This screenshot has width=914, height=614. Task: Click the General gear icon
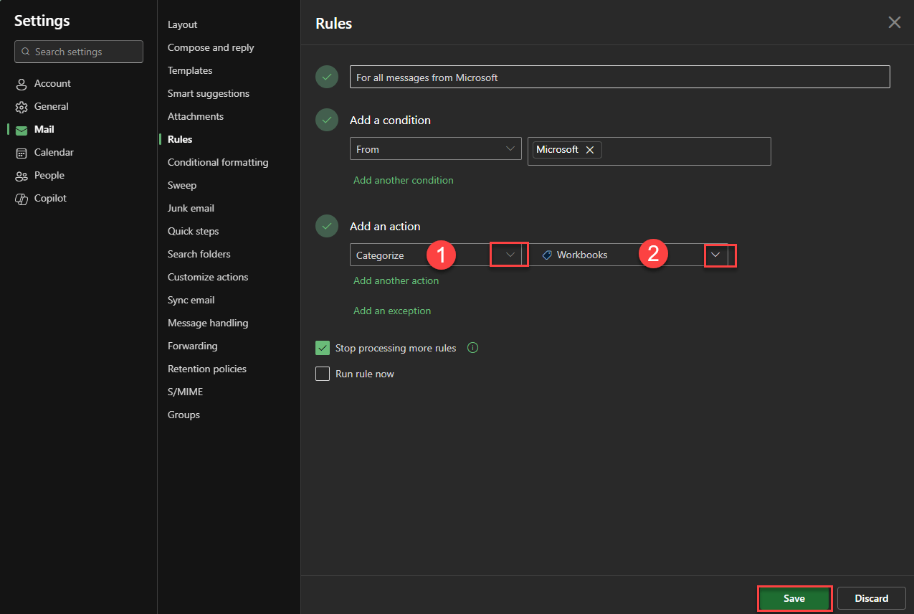[x=22, y=107]
